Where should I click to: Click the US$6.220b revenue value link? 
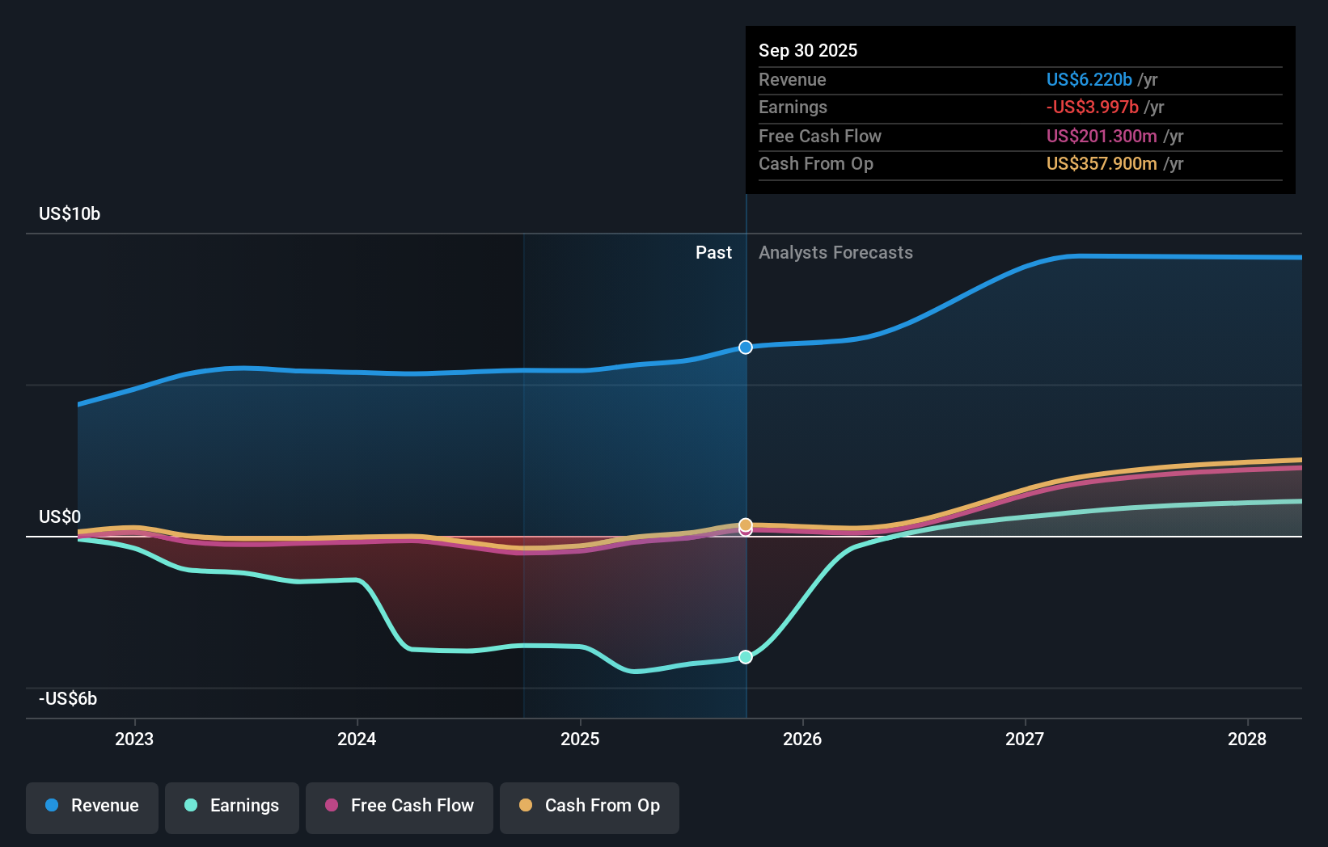click(1089, 79)
